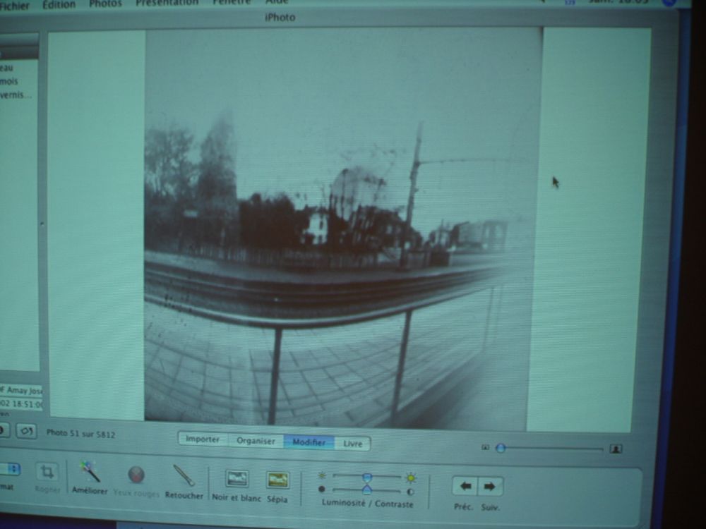Go to previous photo with Préc. arrow
The height and width of the screenshot is (529, 706).
coord(465,486)
